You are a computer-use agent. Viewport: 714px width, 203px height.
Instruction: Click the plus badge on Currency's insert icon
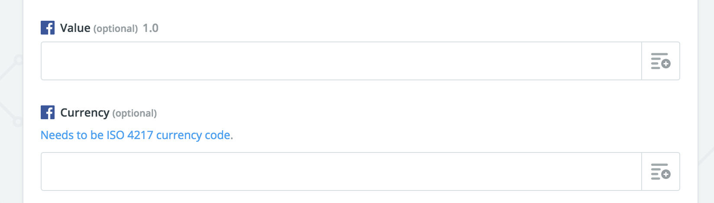click(x=666, y=174)
